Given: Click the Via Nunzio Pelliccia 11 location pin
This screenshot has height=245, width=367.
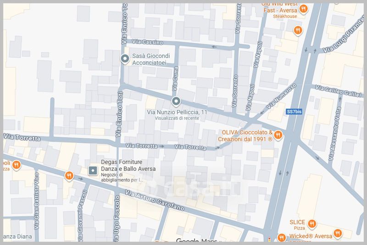Looking at the screenshot, I should coord(176,102).
